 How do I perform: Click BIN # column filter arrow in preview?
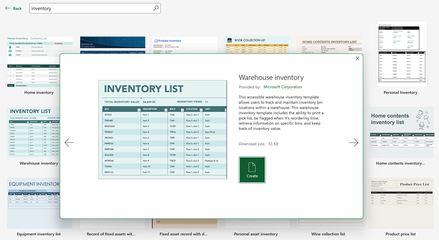(182, 110)
